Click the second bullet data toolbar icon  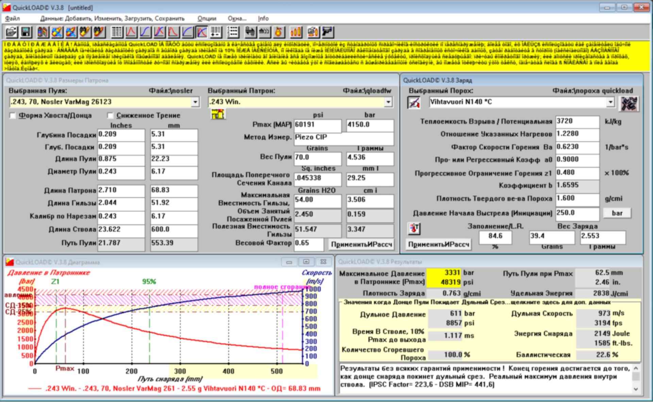(x=71, y=32)
